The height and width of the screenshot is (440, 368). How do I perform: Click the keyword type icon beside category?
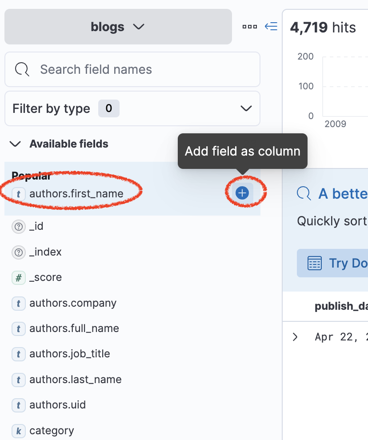coord(19,431)
